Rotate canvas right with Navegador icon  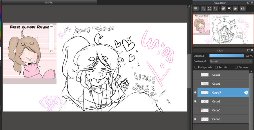[235, 8]
